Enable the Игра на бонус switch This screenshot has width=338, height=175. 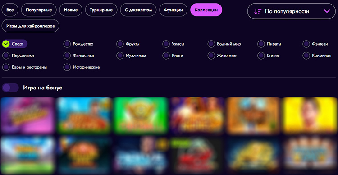tap(10, 87)
